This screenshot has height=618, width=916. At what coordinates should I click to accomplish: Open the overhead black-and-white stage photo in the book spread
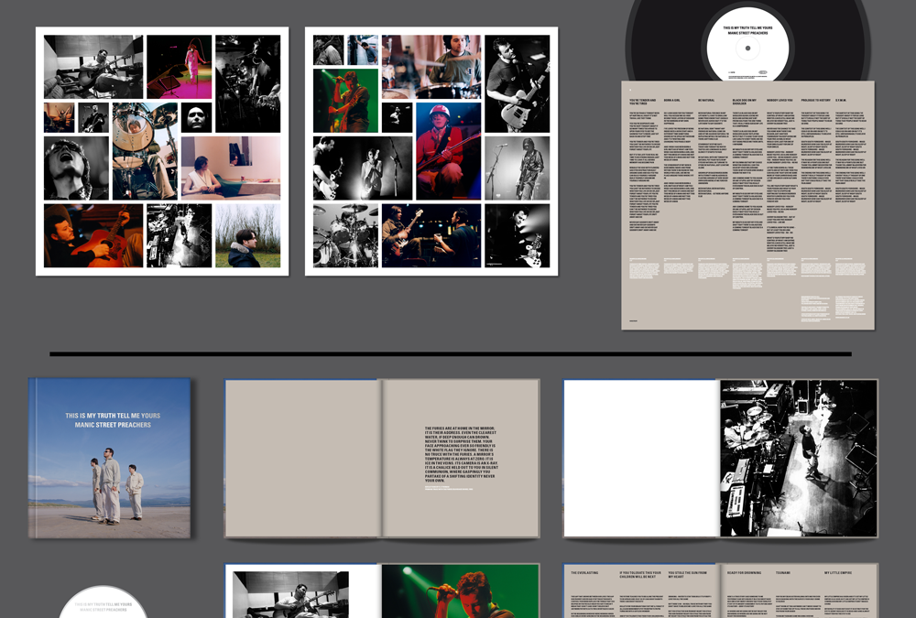coord(799,458)
